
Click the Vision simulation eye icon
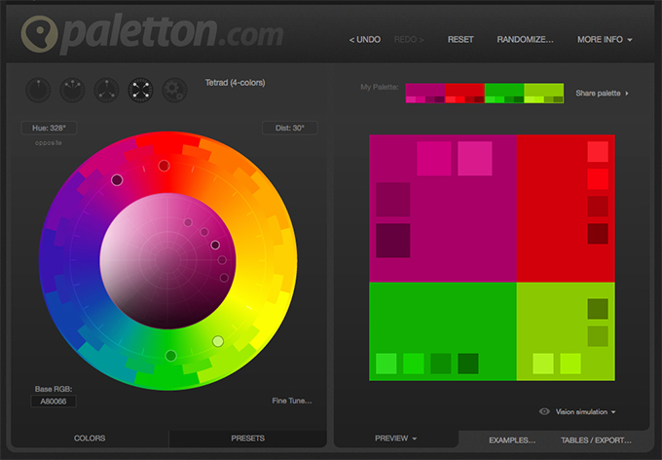(544, 411)
